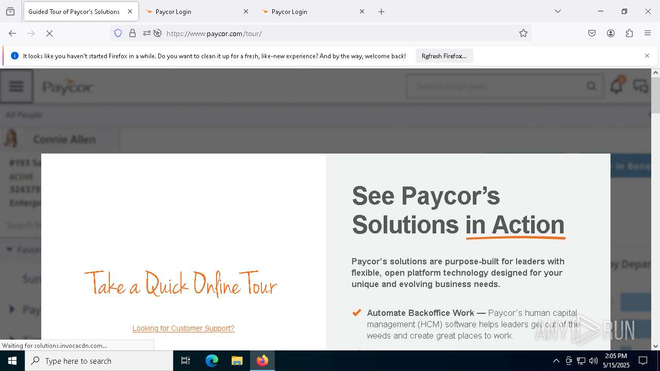The width and height of the screenshot is (660, 371).
Task: Show hidden system tray icons
Action: [x=556, y=361]
